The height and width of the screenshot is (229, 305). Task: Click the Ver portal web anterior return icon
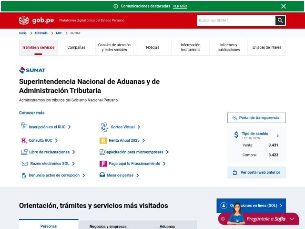tap(235, 173)
